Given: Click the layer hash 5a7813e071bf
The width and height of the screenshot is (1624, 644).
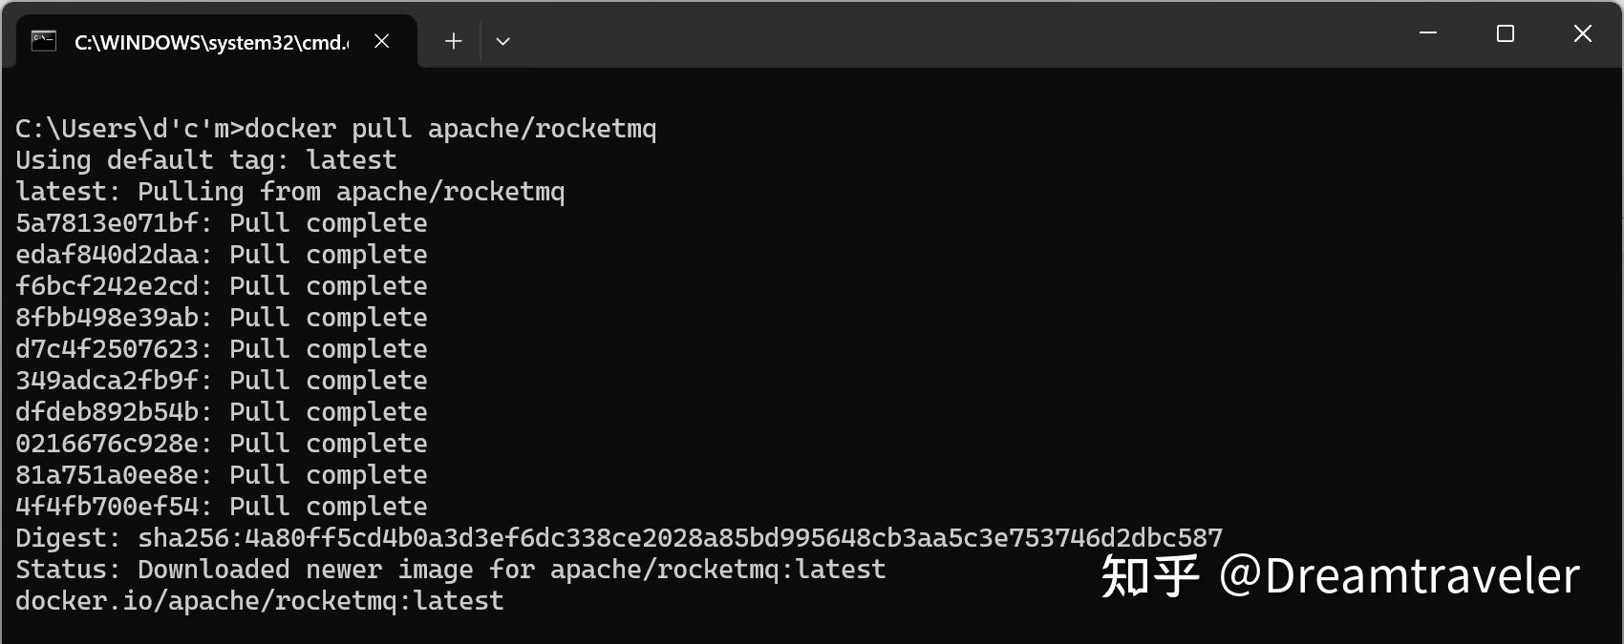Looking at the screenshot, I should pyautogui.click(x=105, y=222).
